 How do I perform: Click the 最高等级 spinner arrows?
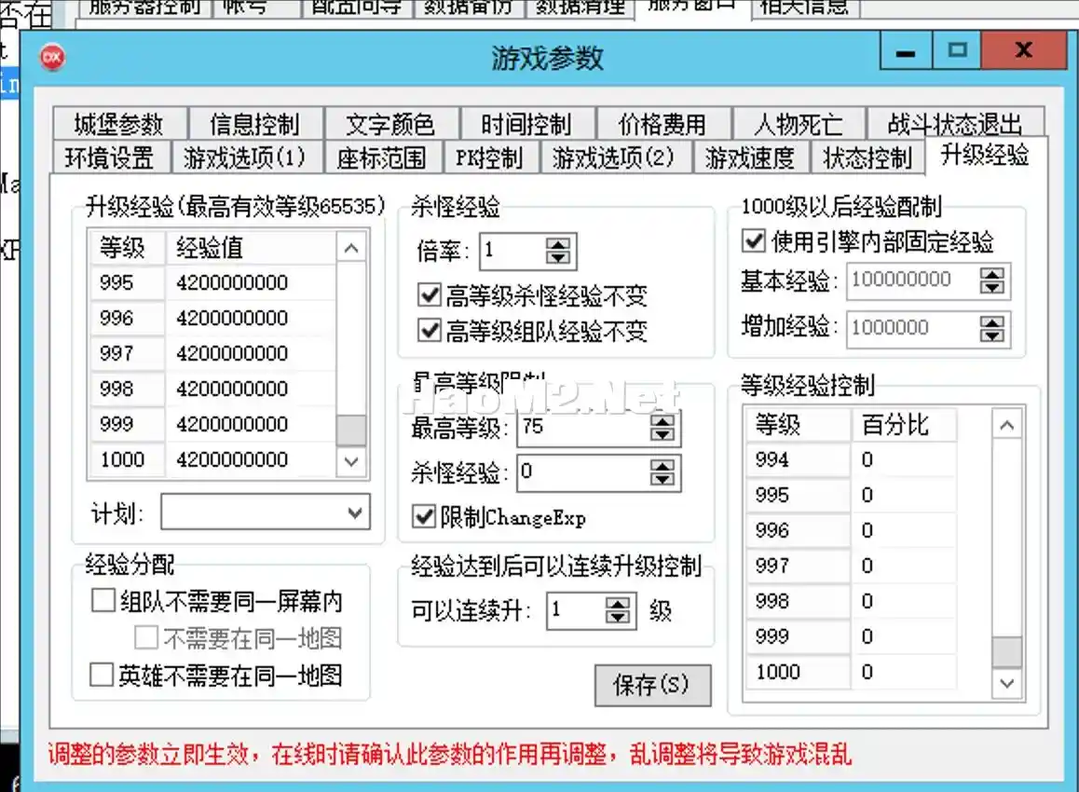tap(662, 428)
